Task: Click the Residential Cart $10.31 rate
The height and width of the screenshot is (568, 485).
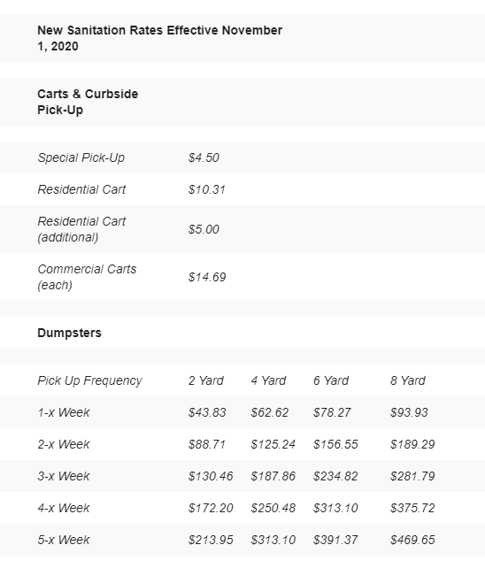Action: tap(206, 189)
